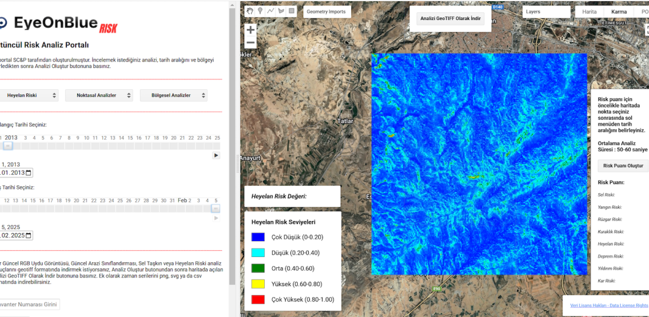
Task: Click the start date input field showing 2013
Action: (x=16, y=172)
